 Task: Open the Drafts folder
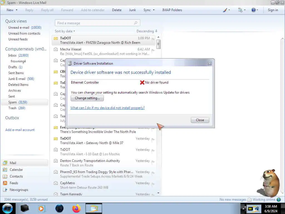(x=16, y=67)
